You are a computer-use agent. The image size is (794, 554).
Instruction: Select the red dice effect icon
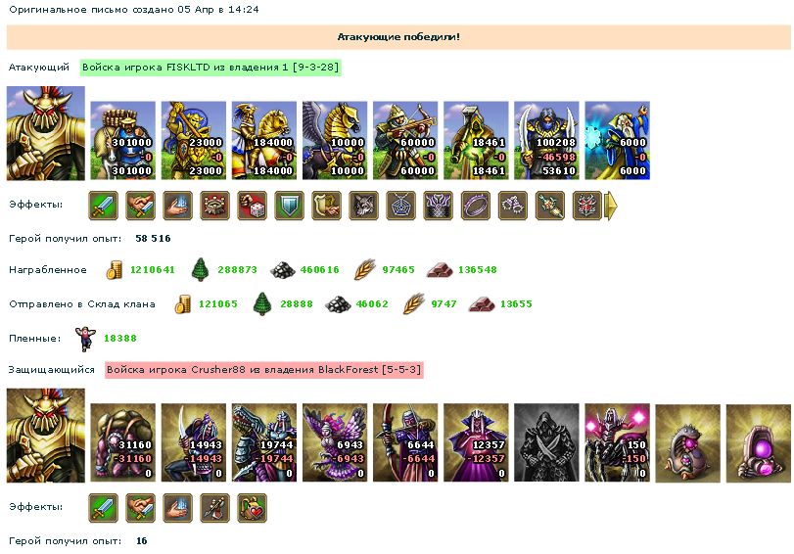(253, 206)
